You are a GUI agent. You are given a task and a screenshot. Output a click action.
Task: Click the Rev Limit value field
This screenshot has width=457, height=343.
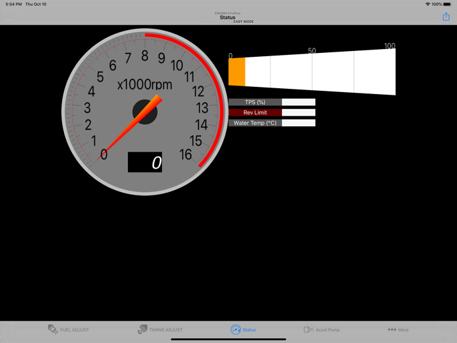click(x=298, y=112)
